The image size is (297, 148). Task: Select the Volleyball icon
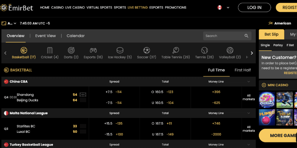(x=230, y=50)
